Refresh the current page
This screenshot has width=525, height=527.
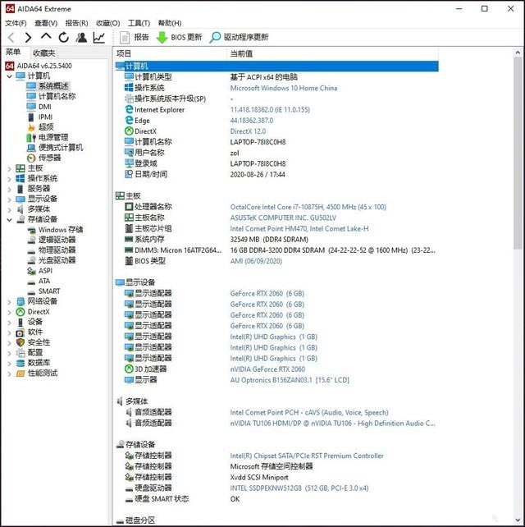(x=63, y=37)
